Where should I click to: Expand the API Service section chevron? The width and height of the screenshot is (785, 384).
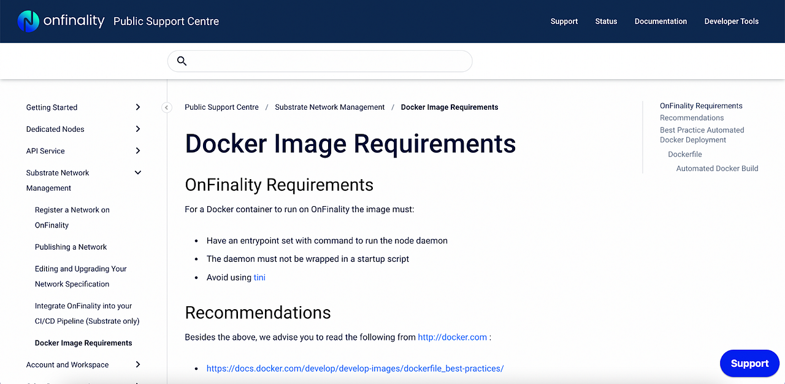tap(138, 151)
